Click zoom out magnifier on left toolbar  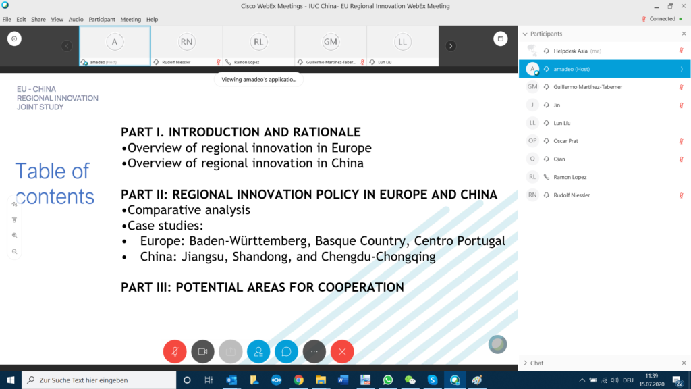14,251
